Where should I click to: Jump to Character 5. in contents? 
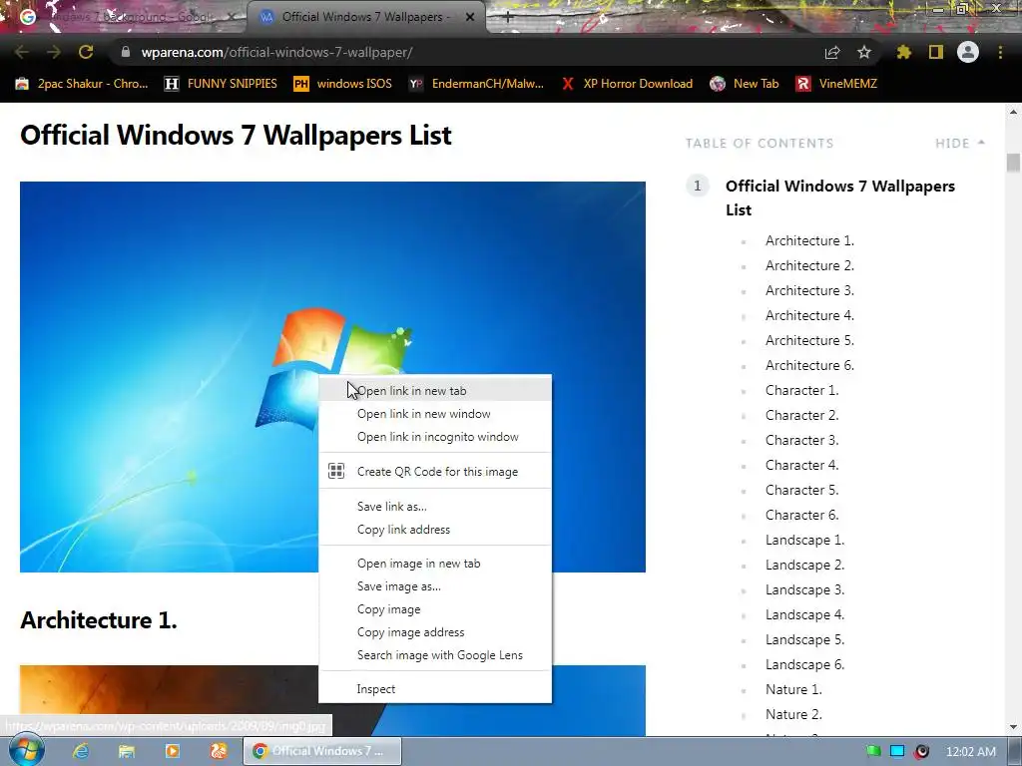(801, 490)
